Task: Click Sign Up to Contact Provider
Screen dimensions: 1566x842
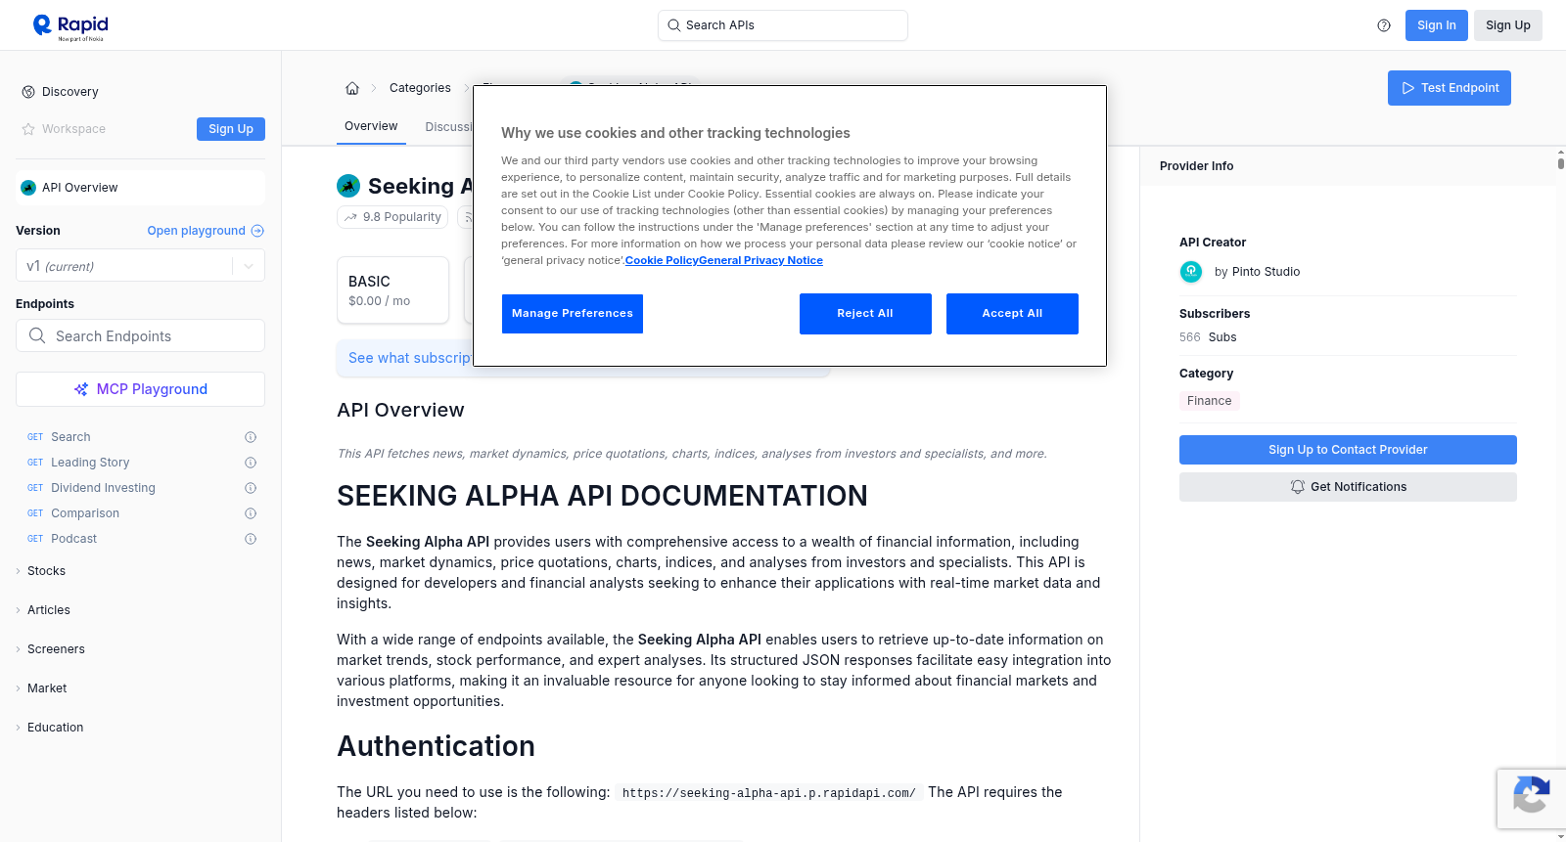Action: coord(1348,450)
